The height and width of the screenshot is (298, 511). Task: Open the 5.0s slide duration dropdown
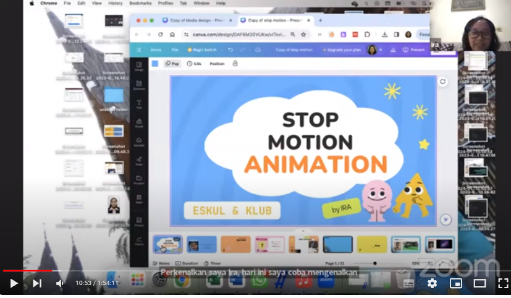pos(195,63)
